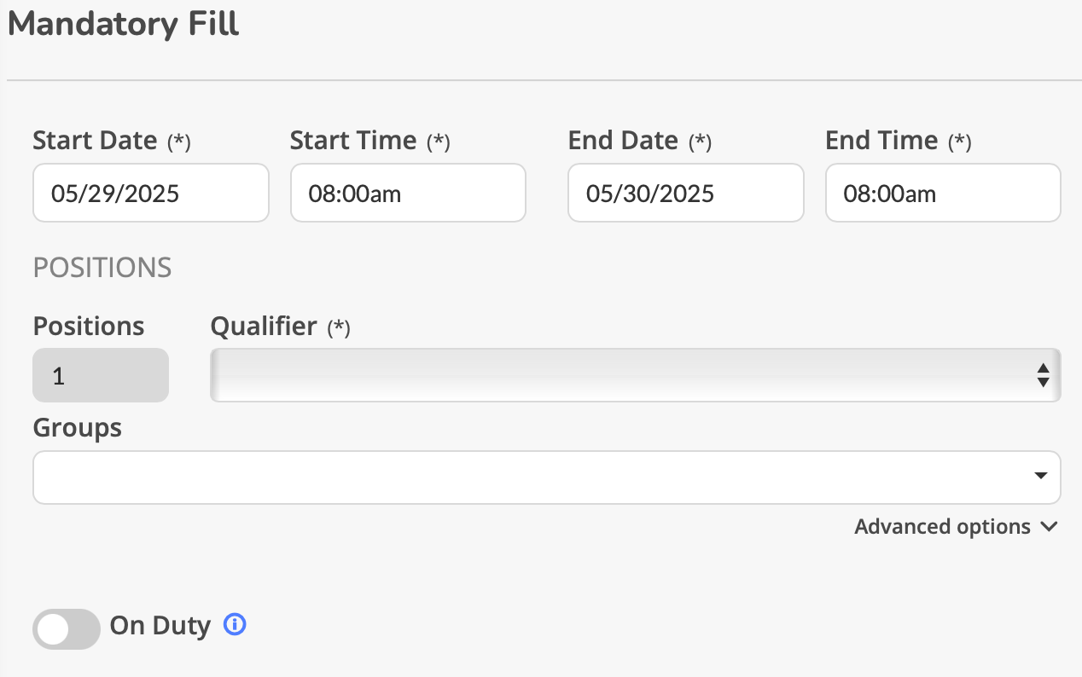Click the Mandatory Fill heading
Image resolution: width=1082 pixels, height=677 pixels.
pos(124,23)
